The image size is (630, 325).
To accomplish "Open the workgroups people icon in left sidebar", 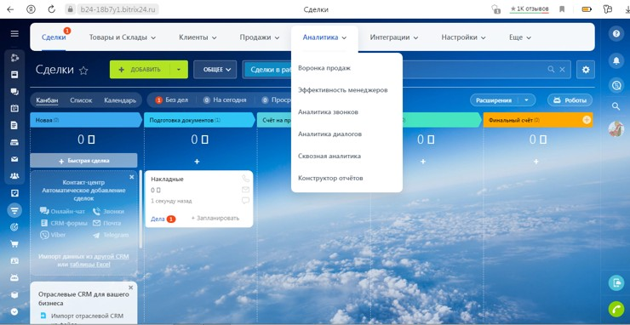I will tap(14, 176).
